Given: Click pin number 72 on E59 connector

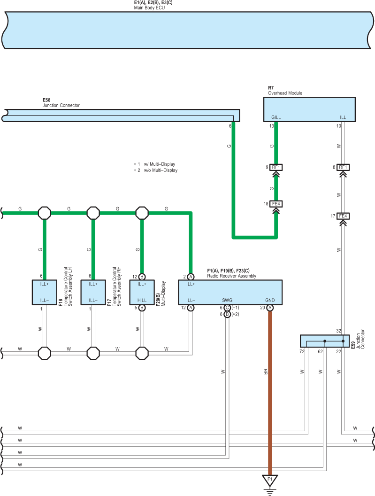Looking at the screenshot, I should [302, 351].
